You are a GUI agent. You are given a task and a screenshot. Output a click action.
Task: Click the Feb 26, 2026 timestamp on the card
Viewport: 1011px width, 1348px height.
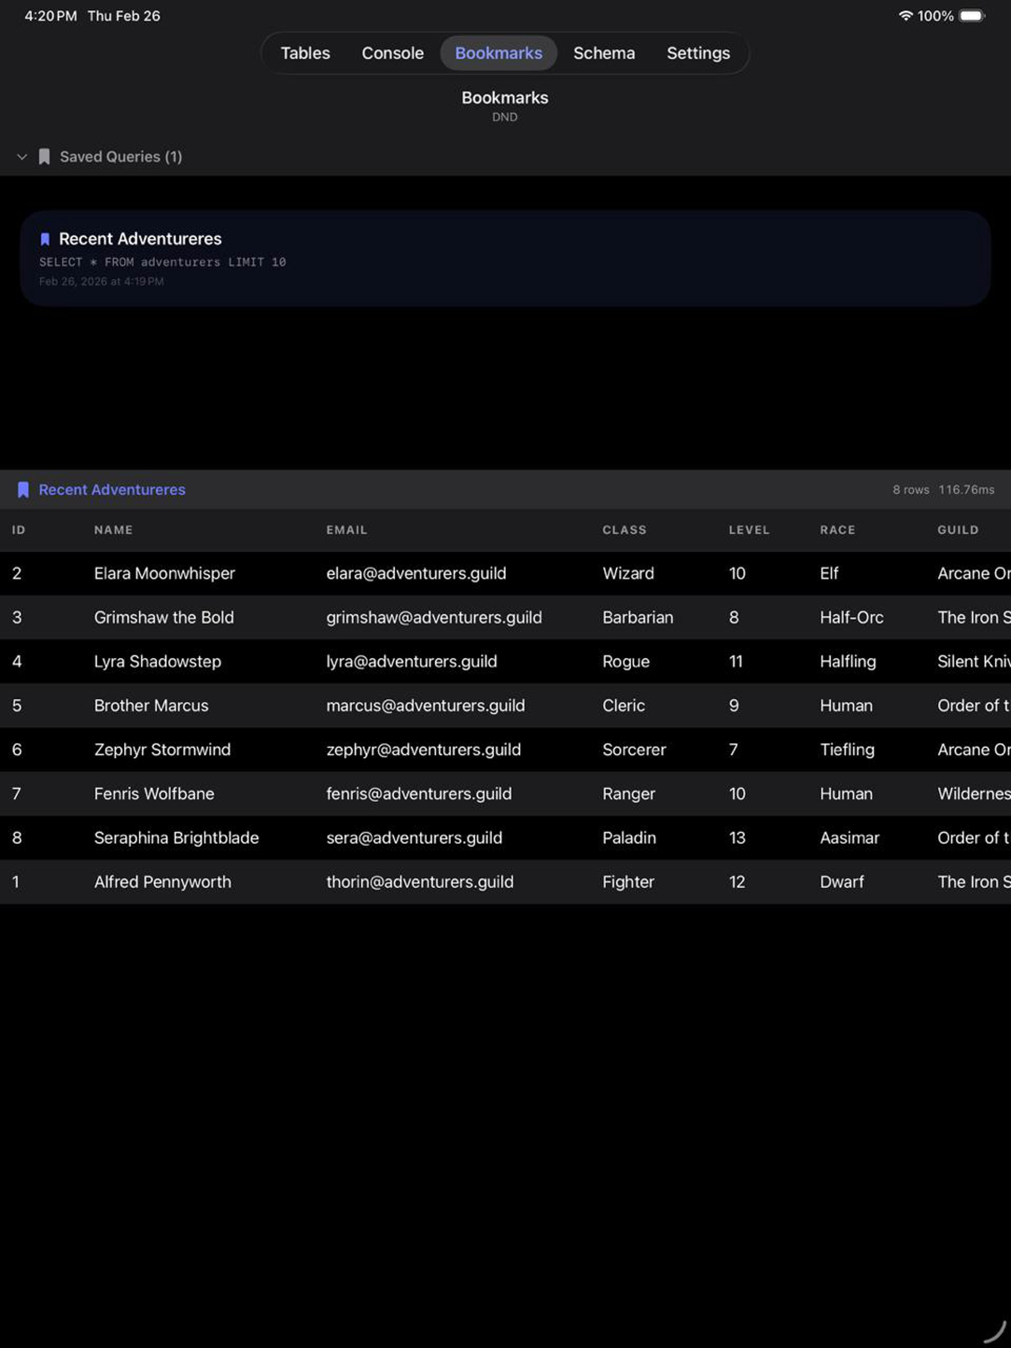point(101,282)
